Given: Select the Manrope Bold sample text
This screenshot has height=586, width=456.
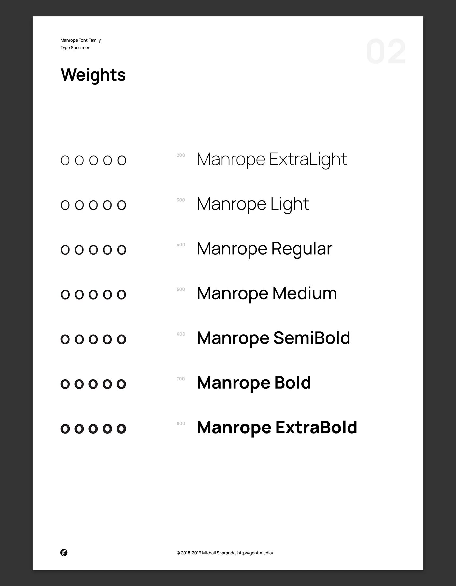Looking at the screenshot, I should 254,383.
